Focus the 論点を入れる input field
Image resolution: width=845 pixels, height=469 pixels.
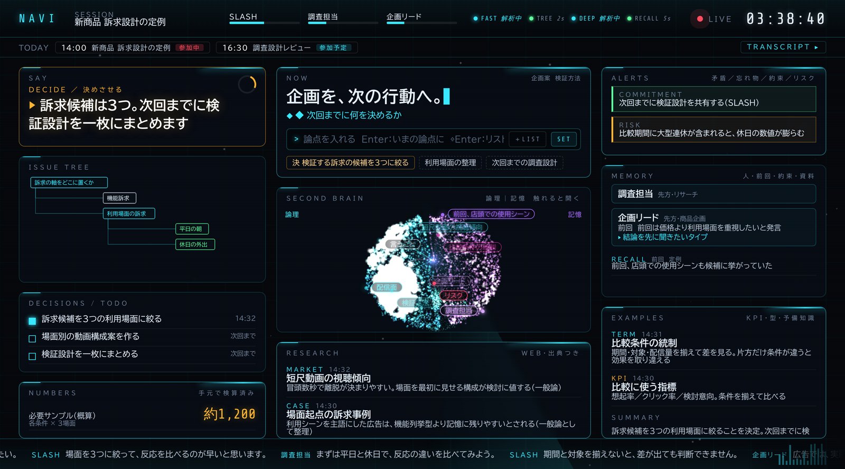(x=403, y=139)
